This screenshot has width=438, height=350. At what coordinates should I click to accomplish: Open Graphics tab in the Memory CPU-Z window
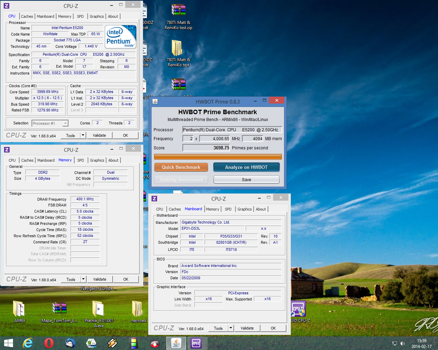(97, 160)
